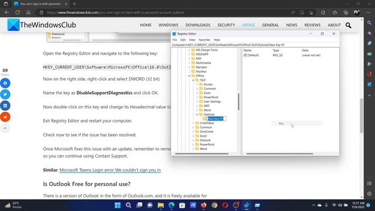Screen dimensions: 375x211
Task: Click the web page vertical scrollbar
Action: [362, 116]
